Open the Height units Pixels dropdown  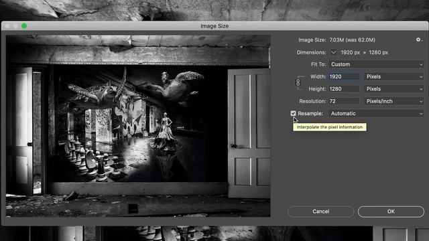click(393, 89)
